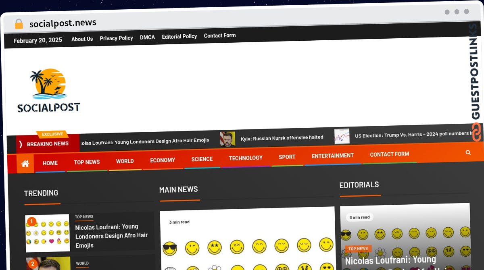Click the socialpost.news address text
484x270 pixels.
[63, 23]
